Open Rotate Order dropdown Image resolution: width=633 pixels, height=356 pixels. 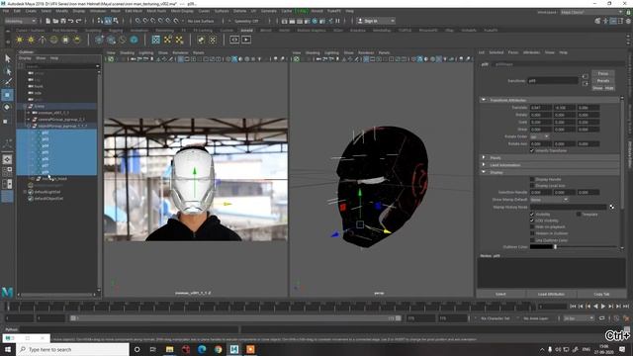pyautogui.click(x=540, y=136)
